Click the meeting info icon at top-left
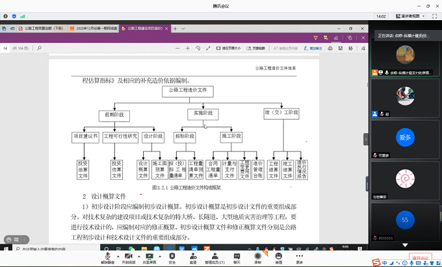442x267 pixels. 5,16
